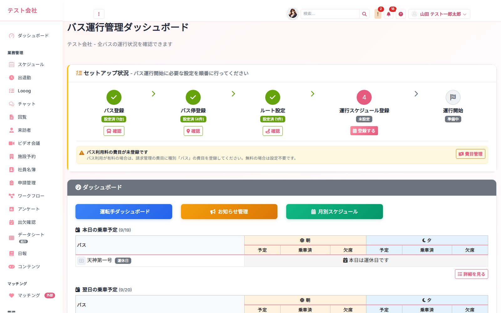Click the データシート table icon

click(12, 238)
